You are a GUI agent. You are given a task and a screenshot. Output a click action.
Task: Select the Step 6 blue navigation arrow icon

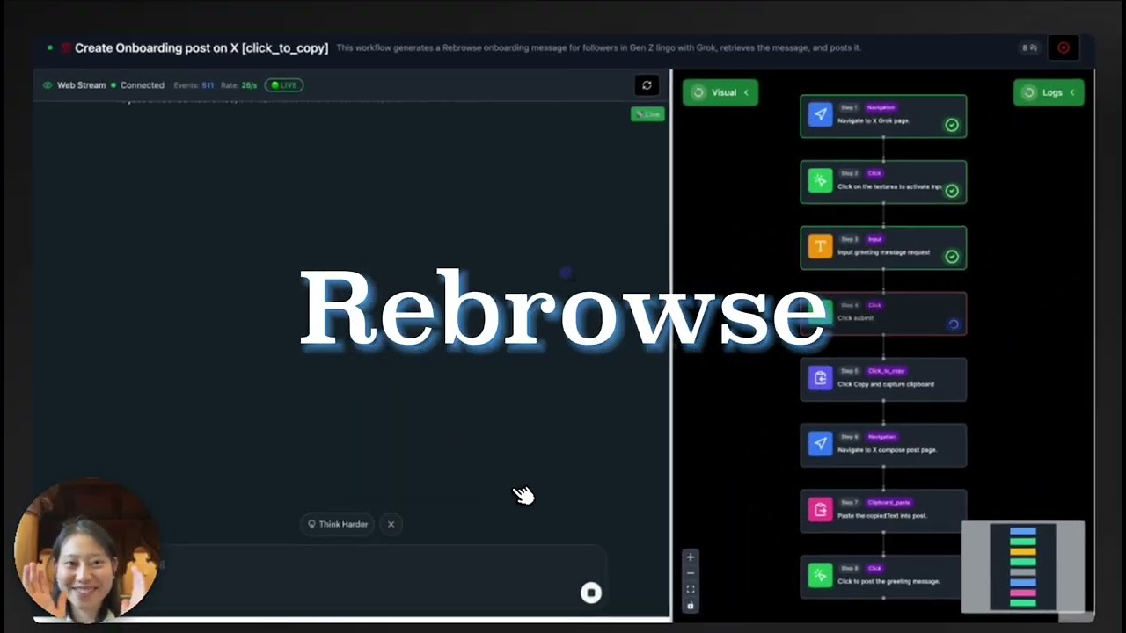click(820, 445)
